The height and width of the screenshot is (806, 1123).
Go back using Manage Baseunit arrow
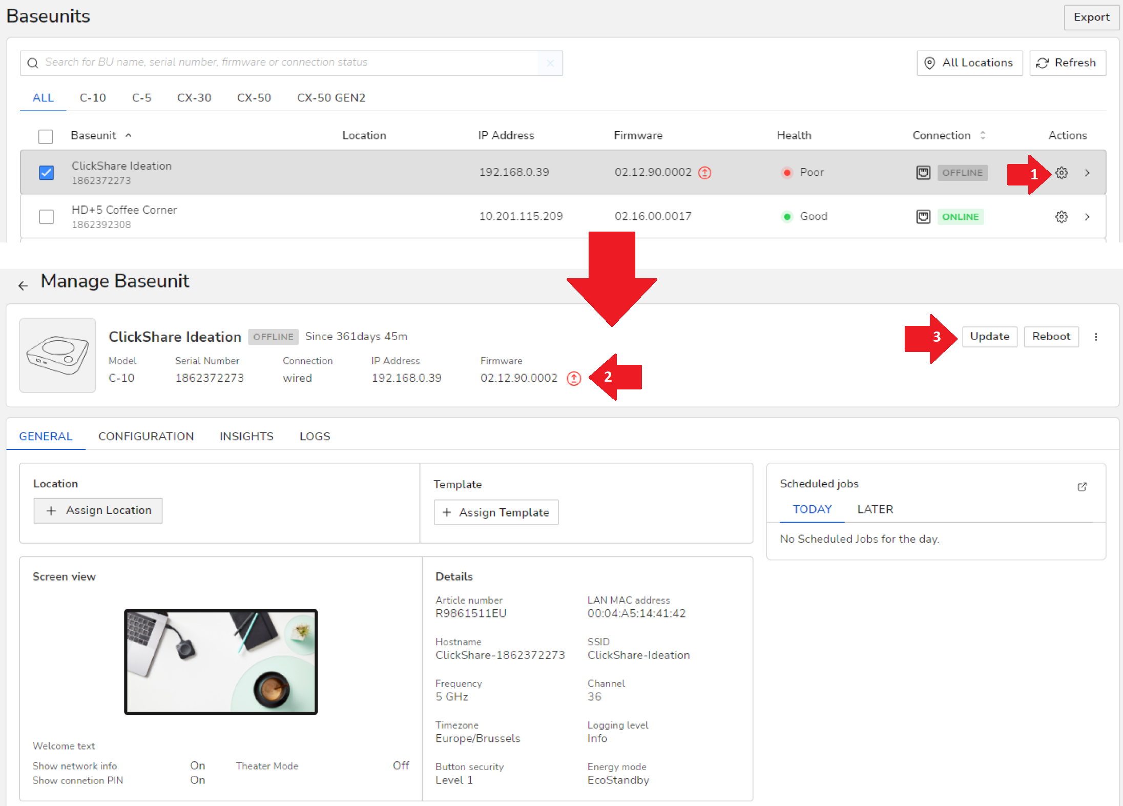pyautogui.click(x=23, y=285)
